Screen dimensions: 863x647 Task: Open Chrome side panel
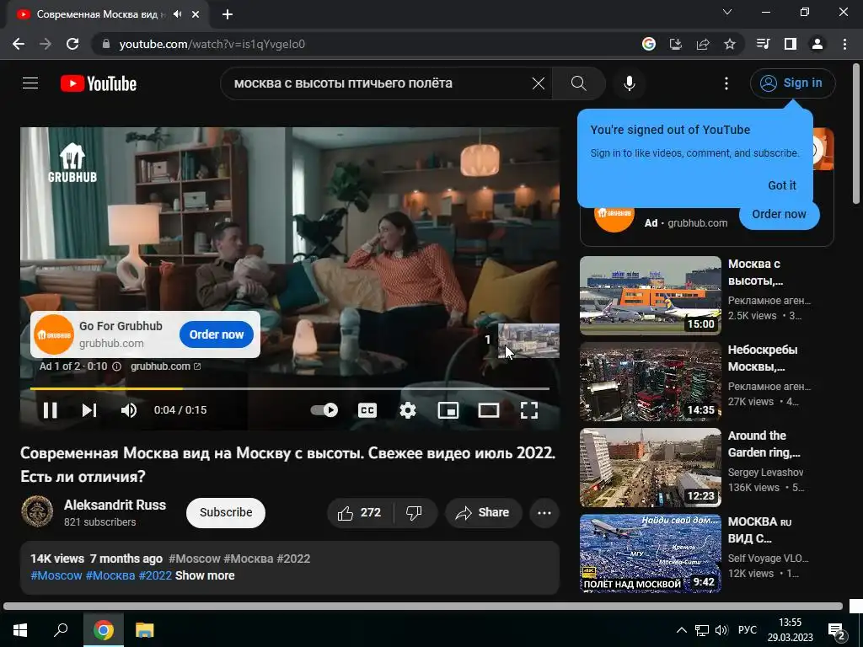tap(791, 44)
